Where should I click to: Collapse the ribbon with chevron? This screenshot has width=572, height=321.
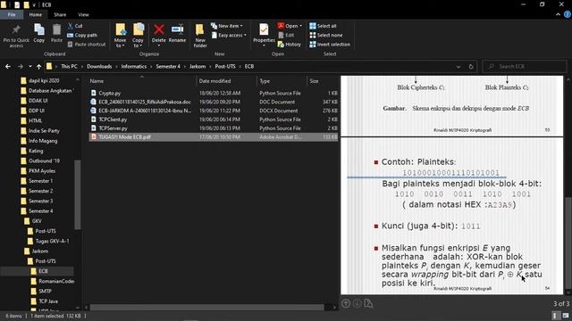coord(558,14)
